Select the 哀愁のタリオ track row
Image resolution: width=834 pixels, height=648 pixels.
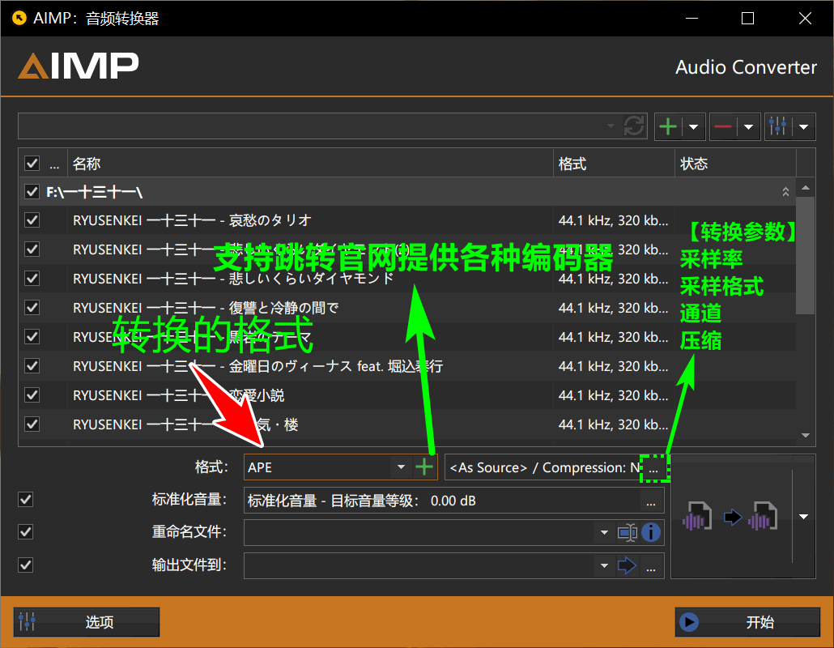click(x=407, y=220)
